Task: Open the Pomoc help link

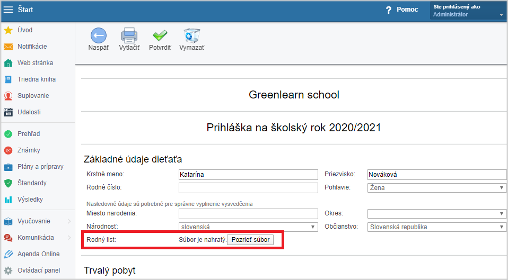Action: click(402, 10)
